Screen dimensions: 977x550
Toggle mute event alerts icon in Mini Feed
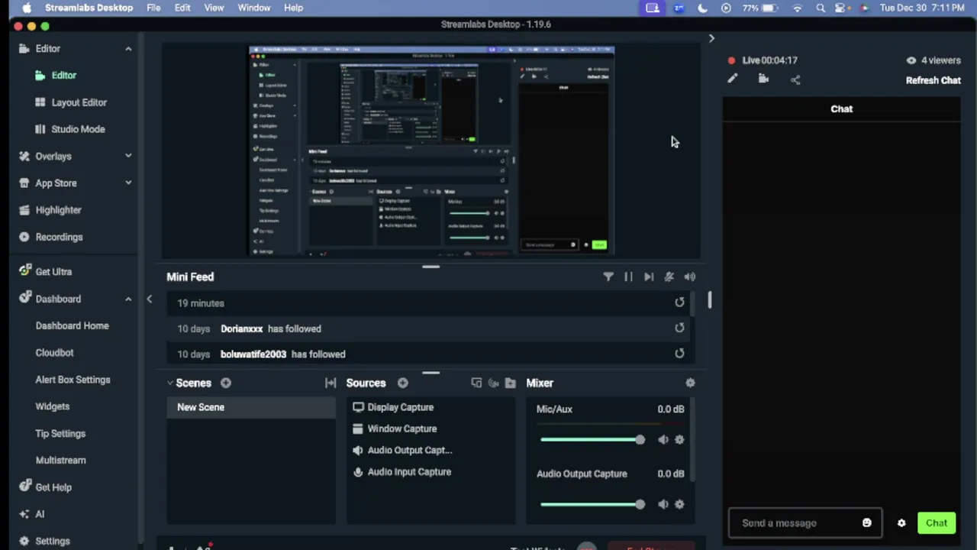669,277
